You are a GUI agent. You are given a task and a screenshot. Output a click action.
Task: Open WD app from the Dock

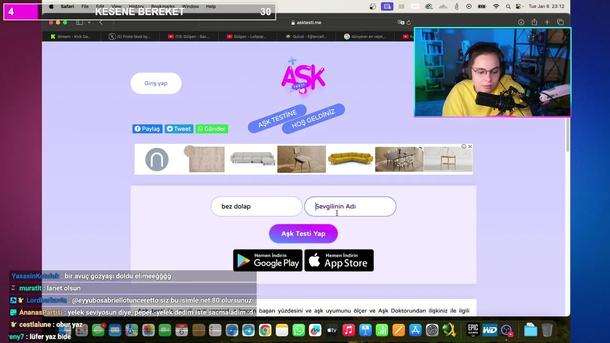pyautogui.click(x=490, y=330)
